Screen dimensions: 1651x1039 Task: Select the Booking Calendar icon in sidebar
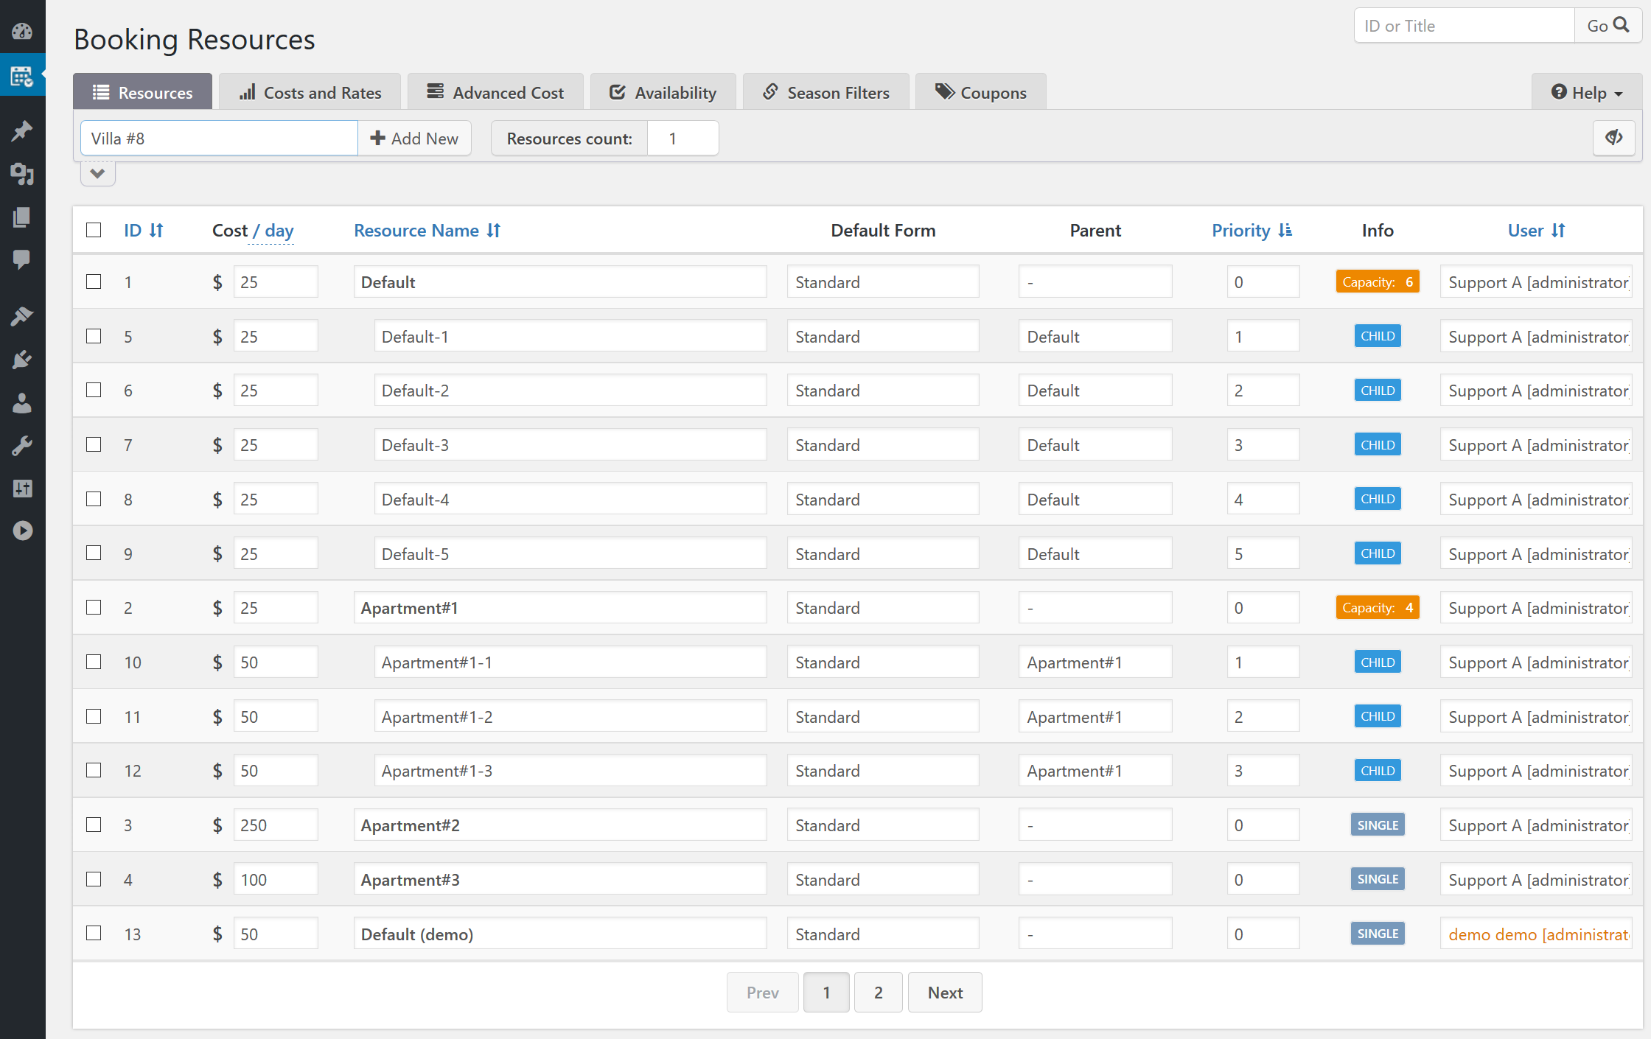(22, 74)
